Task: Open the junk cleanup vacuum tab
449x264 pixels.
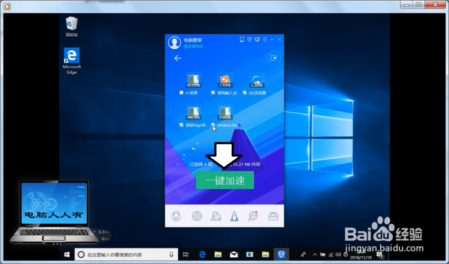Action: tap(216, 216)
